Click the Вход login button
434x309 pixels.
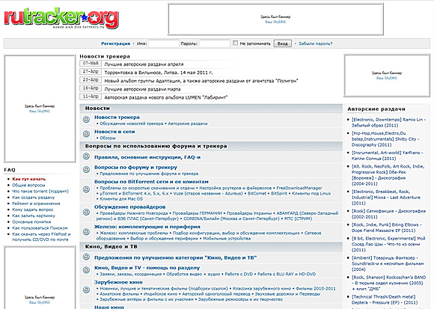point(282,43)
